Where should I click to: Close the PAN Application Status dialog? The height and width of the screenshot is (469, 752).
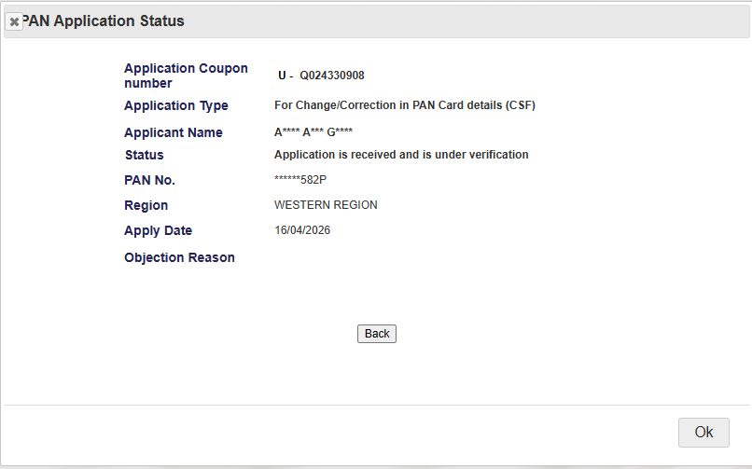point(14,21)
